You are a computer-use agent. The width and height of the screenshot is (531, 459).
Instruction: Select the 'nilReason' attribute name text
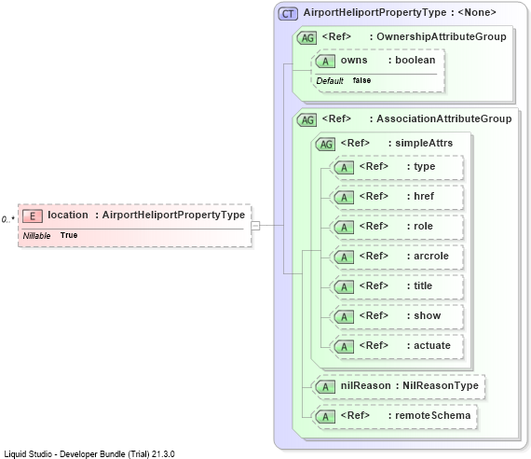point(366,385)
